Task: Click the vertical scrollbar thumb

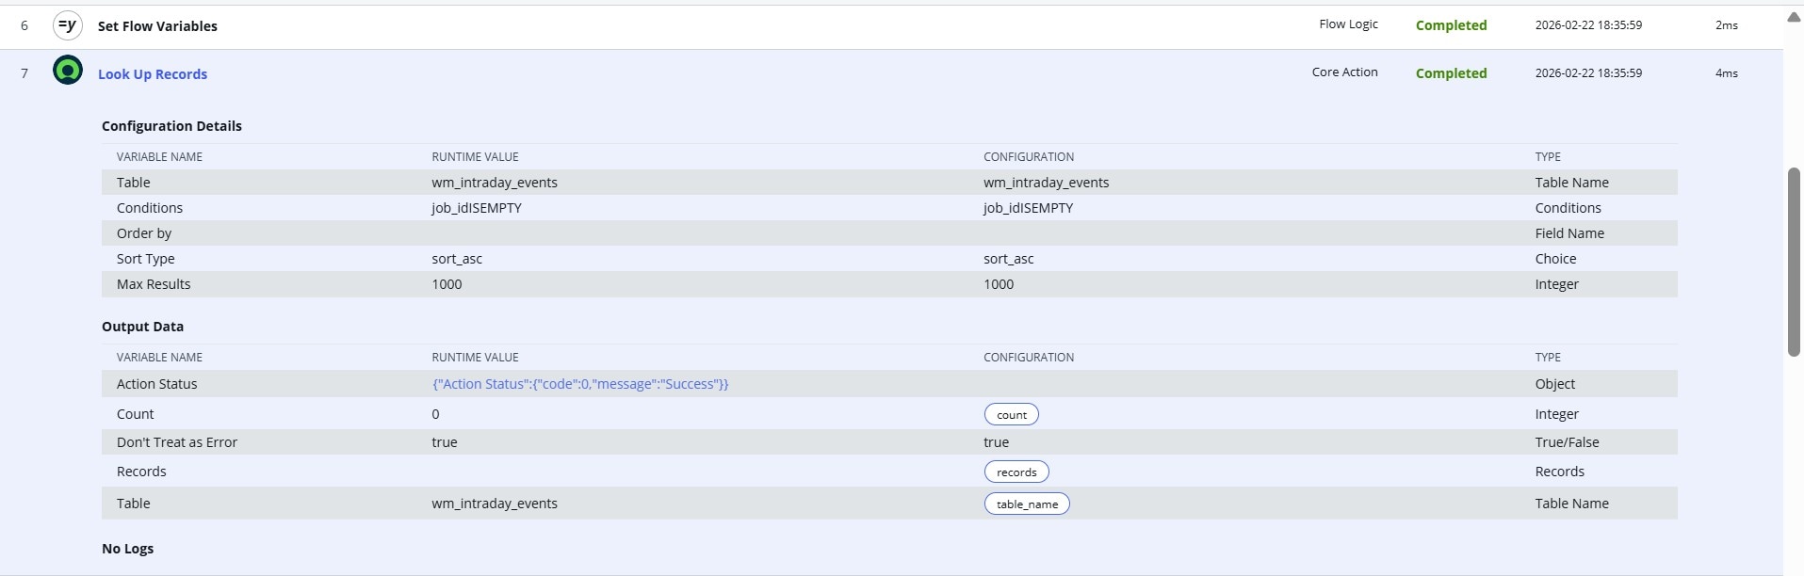Action: pyautogui.click(x=1794, y=262)
